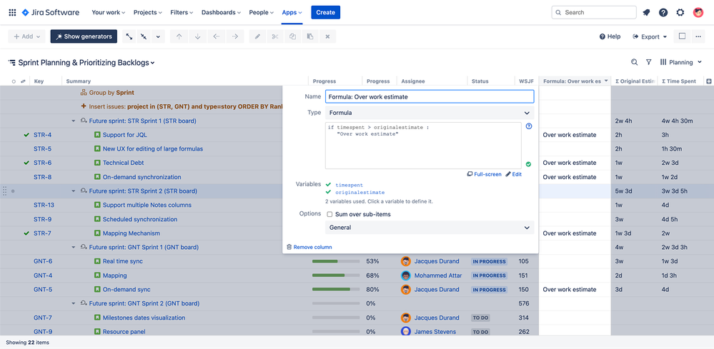Open notifications bell icon
The image size is (714, 349).
pos(646,13)
